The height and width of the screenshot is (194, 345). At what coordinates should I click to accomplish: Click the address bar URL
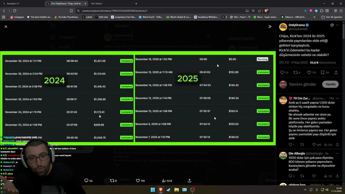[x=115, y=11]
